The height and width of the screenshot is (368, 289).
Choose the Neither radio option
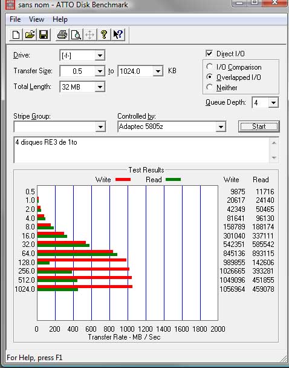210,87
